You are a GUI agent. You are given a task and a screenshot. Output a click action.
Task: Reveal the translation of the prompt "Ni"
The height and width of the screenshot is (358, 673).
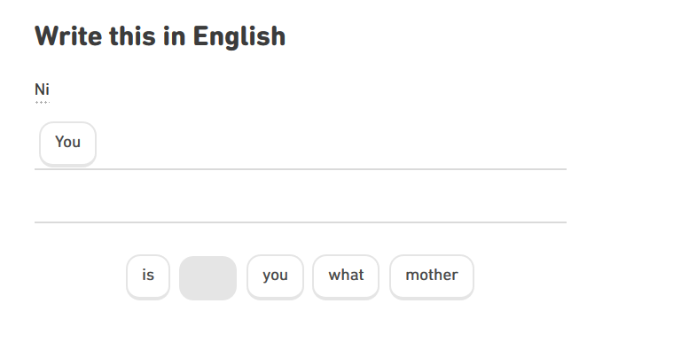42,89
